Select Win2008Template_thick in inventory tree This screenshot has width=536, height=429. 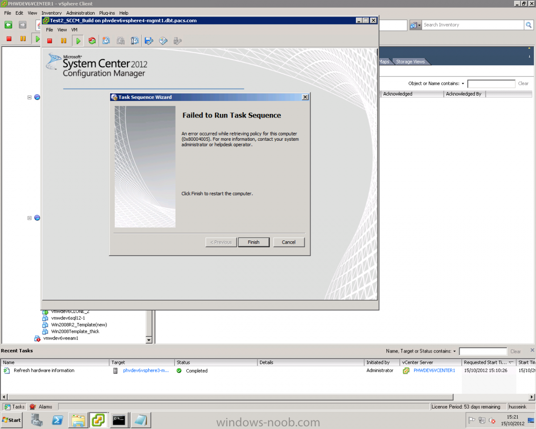[x=75, y=331]
